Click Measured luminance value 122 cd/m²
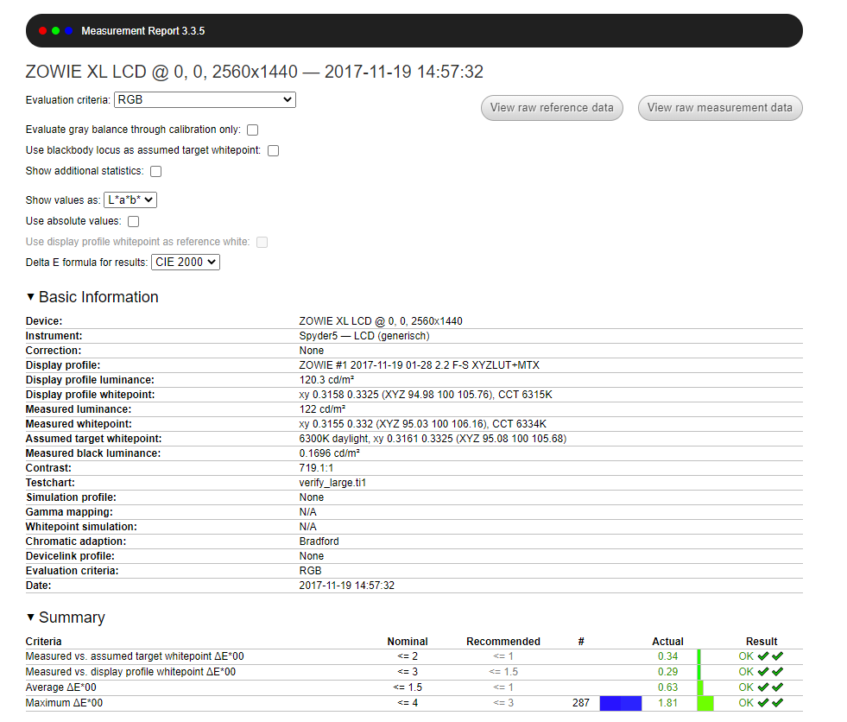Screen dimensions: 847x722 [x=322, y=409]
